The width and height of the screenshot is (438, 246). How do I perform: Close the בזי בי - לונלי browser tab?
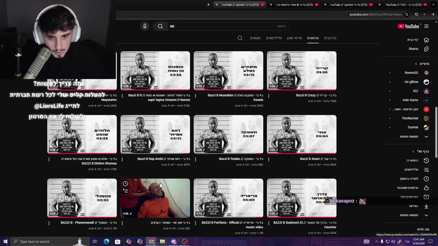click(379, 5)
